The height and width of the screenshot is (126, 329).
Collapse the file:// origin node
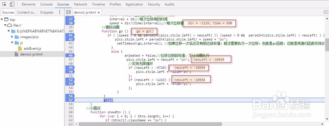coord(5,25)
